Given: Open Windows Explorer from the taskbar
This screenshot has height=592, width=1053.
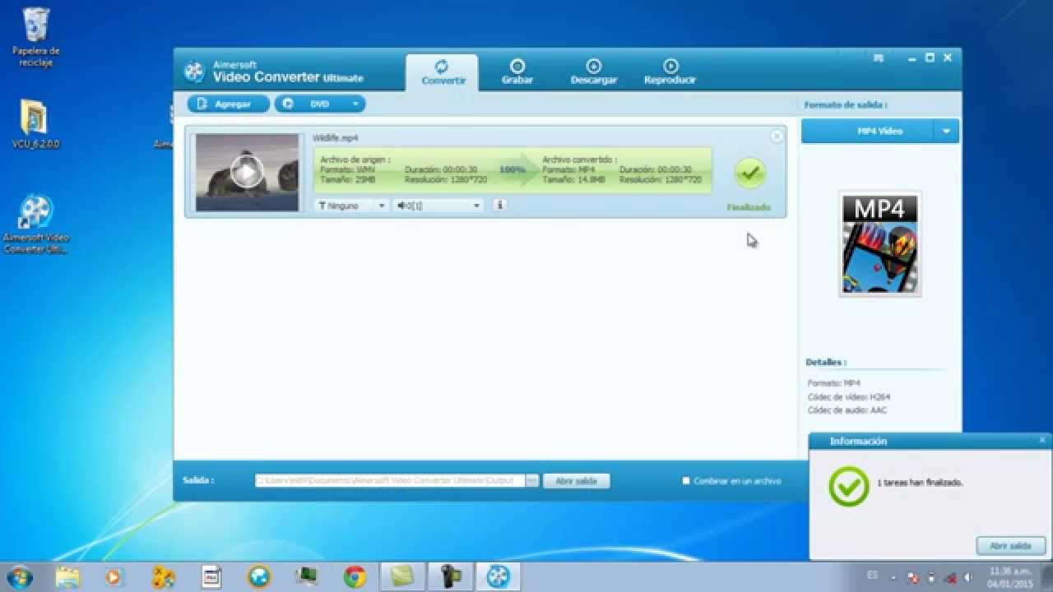Looking at the screenshot, I should pos(67,577).
